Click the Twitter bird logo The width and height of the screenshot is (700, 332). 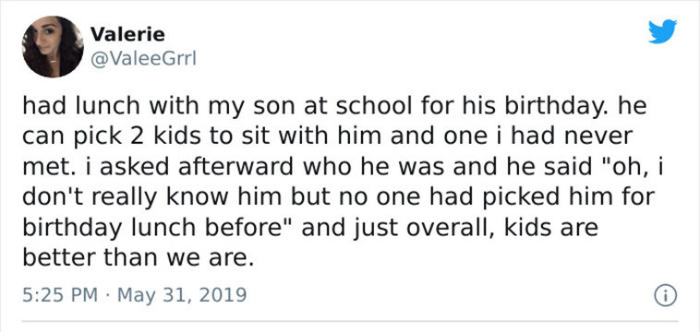point(662,31)
